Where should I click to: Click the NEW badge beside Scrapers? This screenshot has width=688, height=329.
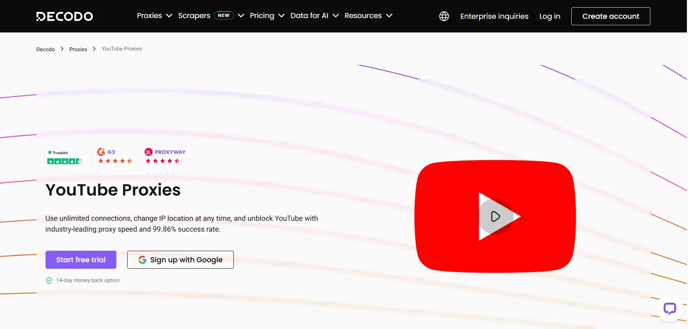[224, 16]
